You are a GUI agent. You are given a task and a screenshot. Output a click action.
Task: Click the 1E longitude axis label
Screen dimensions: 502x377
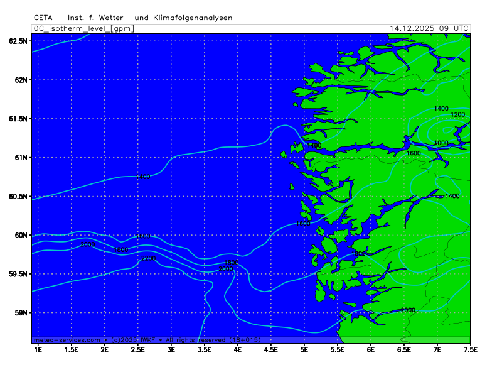point(38,349)
